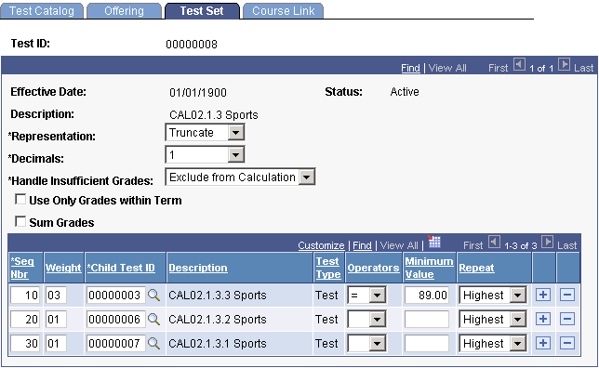Click Weight field in sequence 20 row
599x368 pixels.
[56, 319]
